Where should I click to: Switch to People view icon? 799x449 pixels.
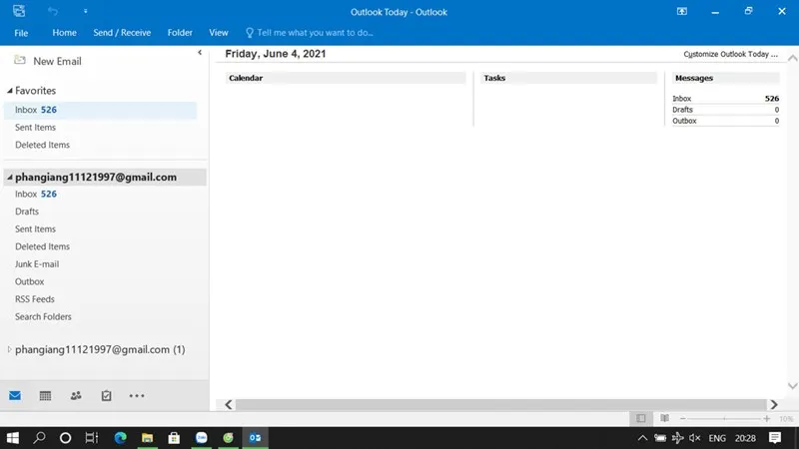pos(76,395)
